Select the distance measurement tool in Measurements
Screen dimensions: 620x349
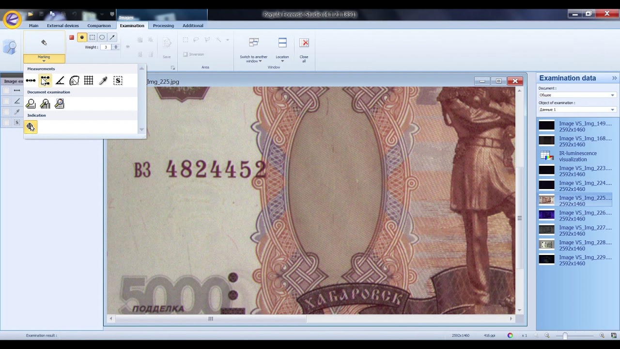(31, 80)
